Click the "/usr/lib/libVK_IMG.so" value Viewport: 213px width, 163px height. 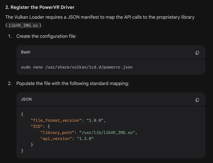pos(107,133)
